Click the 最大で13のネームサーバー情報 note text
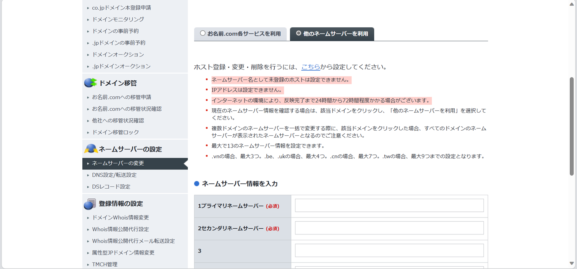Image resolution: width=577 pixels, height=269 pixels. [268, 146]
